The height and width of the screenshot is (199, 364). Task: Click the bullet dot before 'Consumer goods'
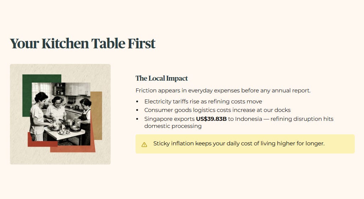(x=137, y=110)
